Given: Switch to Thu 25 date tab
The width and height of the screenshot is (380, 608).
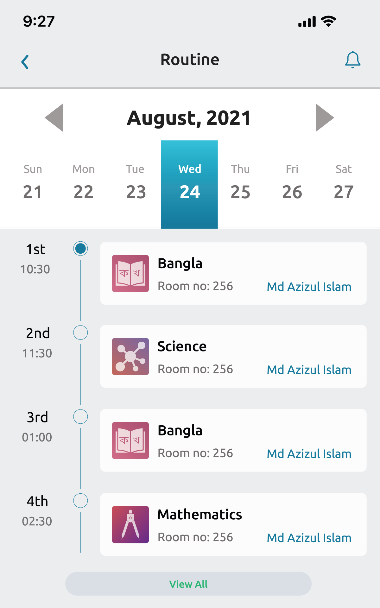Looking at the screenshot, I should (x=240, y=183).
